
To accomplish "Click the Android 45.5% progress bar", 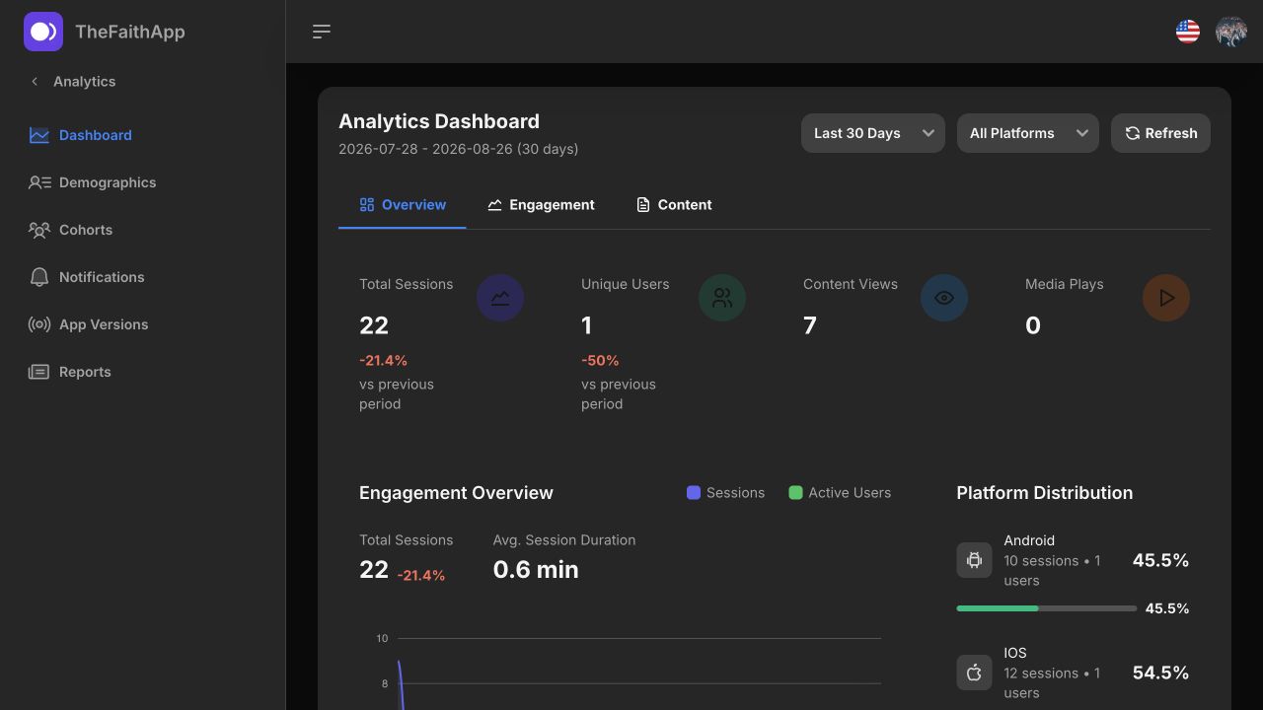I will coord(1047,608).
